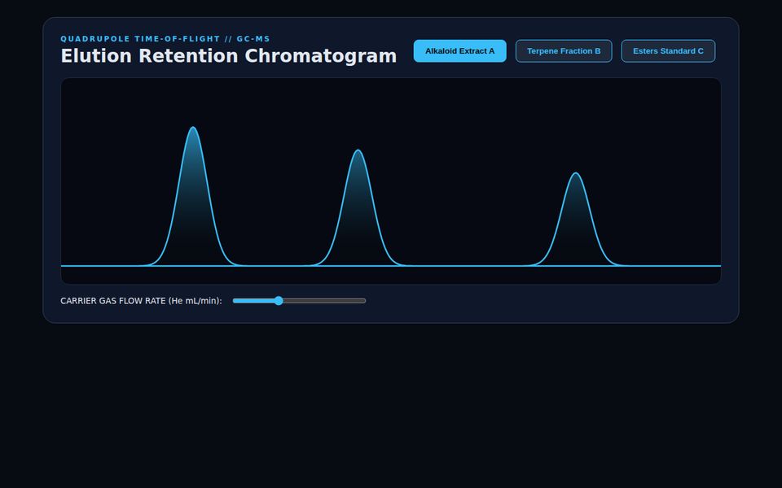
Task: Click the 'Elution Retention Chromatogram' title
Action: tap(228, 56)
